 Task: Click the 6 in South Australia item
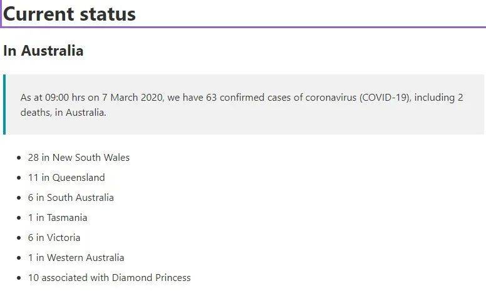coord(71,198)
